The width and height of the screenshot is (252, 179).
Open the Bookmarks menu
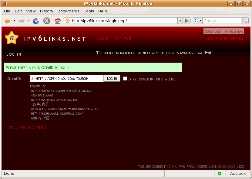point(68,11)
